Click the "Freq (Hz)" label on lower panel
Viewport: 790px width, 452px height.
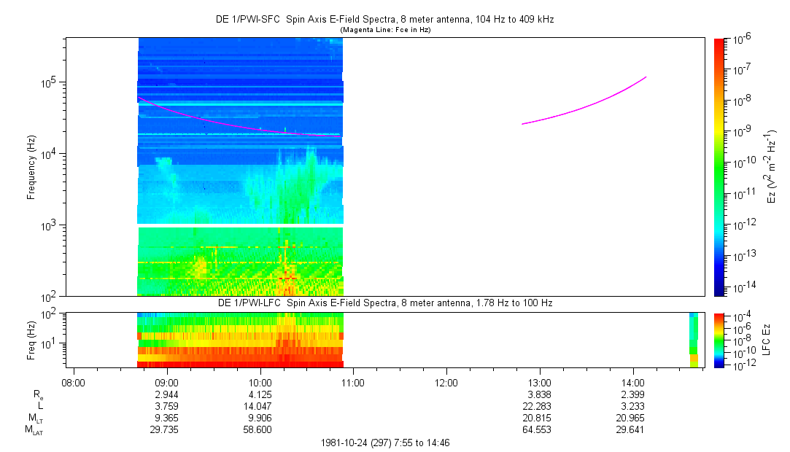[31, 340]
